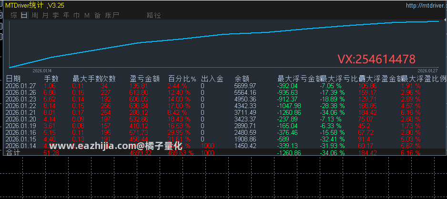Click balance value 3711.49
Viewport: 447px width, 199px height.
pos(245,113)
